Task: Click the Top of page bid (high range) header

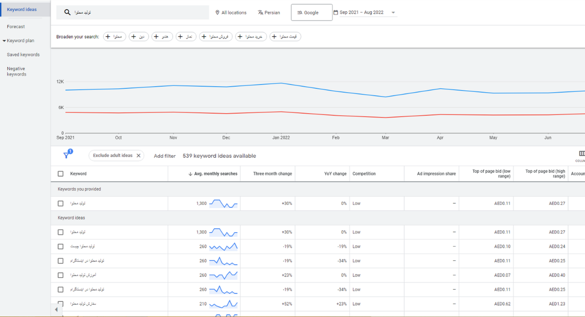Action: tap(546, 174)
